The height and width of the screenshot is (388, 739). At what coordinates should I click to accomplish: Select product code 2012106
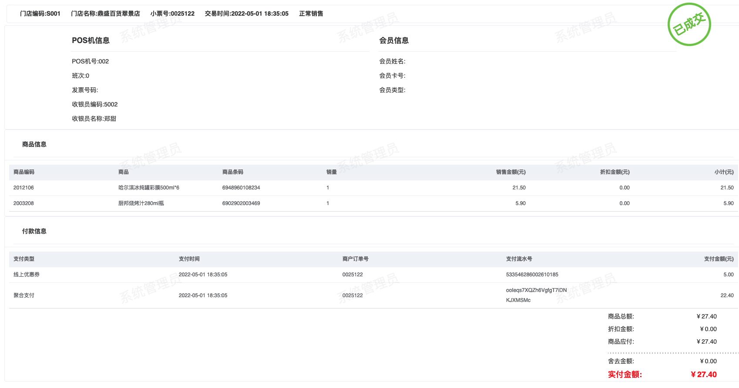[24, 188]
